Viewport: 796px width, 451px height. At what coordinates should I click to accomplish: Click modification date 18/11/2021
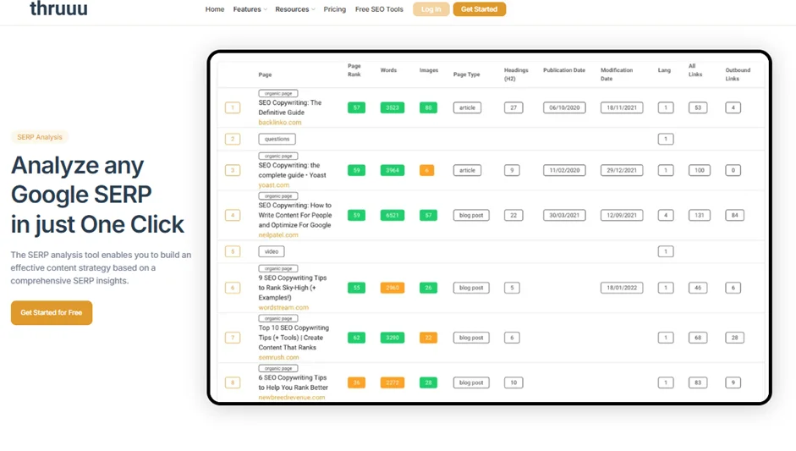tap(622, 107)
